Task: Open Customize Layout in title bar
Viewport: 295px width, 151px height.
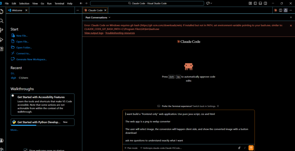Action: click(250, 3)
